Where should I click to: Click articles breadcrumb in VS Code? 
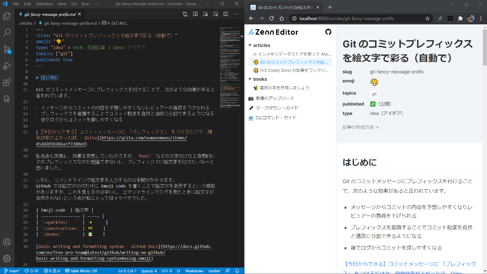click(x=26, y=23)
